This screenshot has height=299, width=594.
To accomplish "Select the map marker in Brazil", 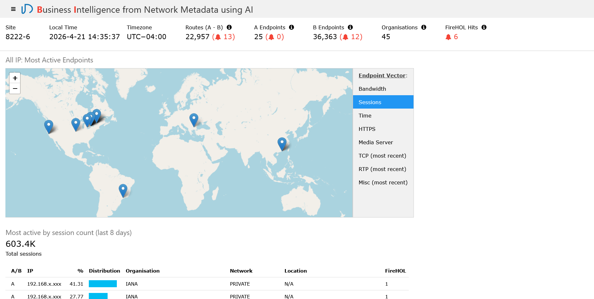I will point(123,190).
